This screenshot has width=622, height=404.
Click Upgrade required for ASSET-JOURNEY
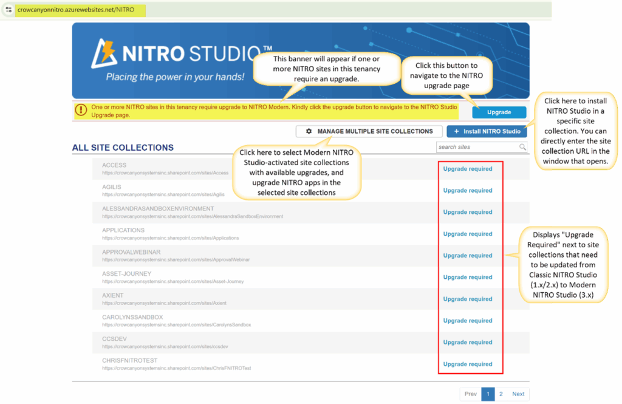click(468, 277)
